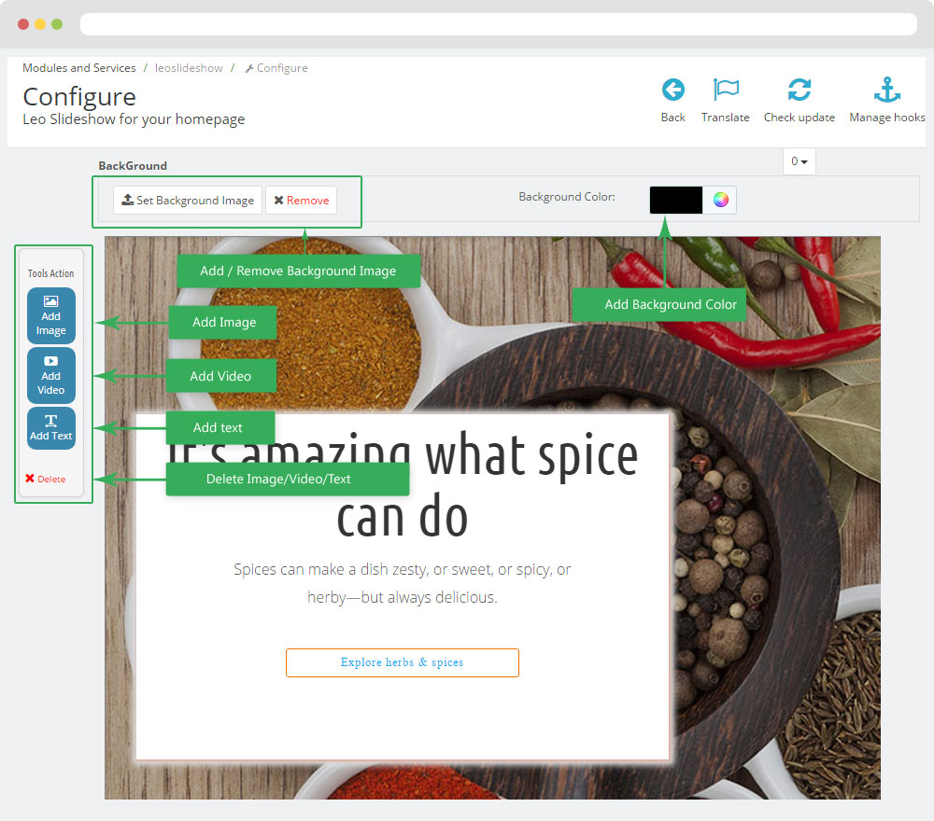The height and width of the screenshot is (821, 934).
Task: Open the rainbow color picker icon
Action: pos(720,200)
